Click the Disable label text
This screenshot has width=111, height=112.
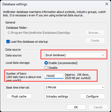[x=53, y=68]
